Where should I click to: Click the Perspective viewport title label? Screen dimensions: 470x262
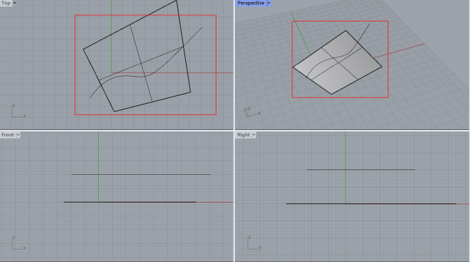pyautogui.click(x=251, y=3)
